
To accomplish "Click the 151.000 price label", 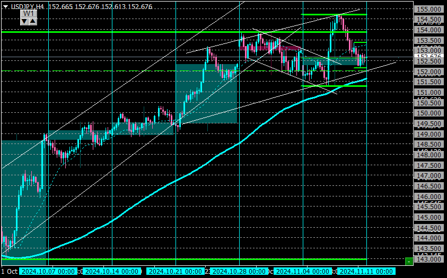I will pos(429,93).
